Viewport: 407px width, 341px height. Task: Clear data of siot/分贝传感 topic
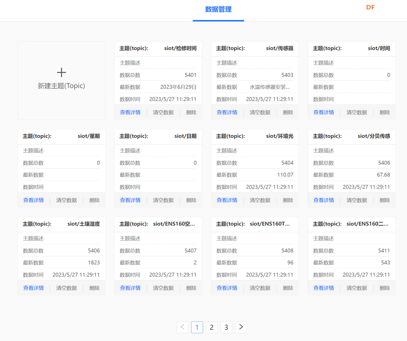tap(357, 200)
